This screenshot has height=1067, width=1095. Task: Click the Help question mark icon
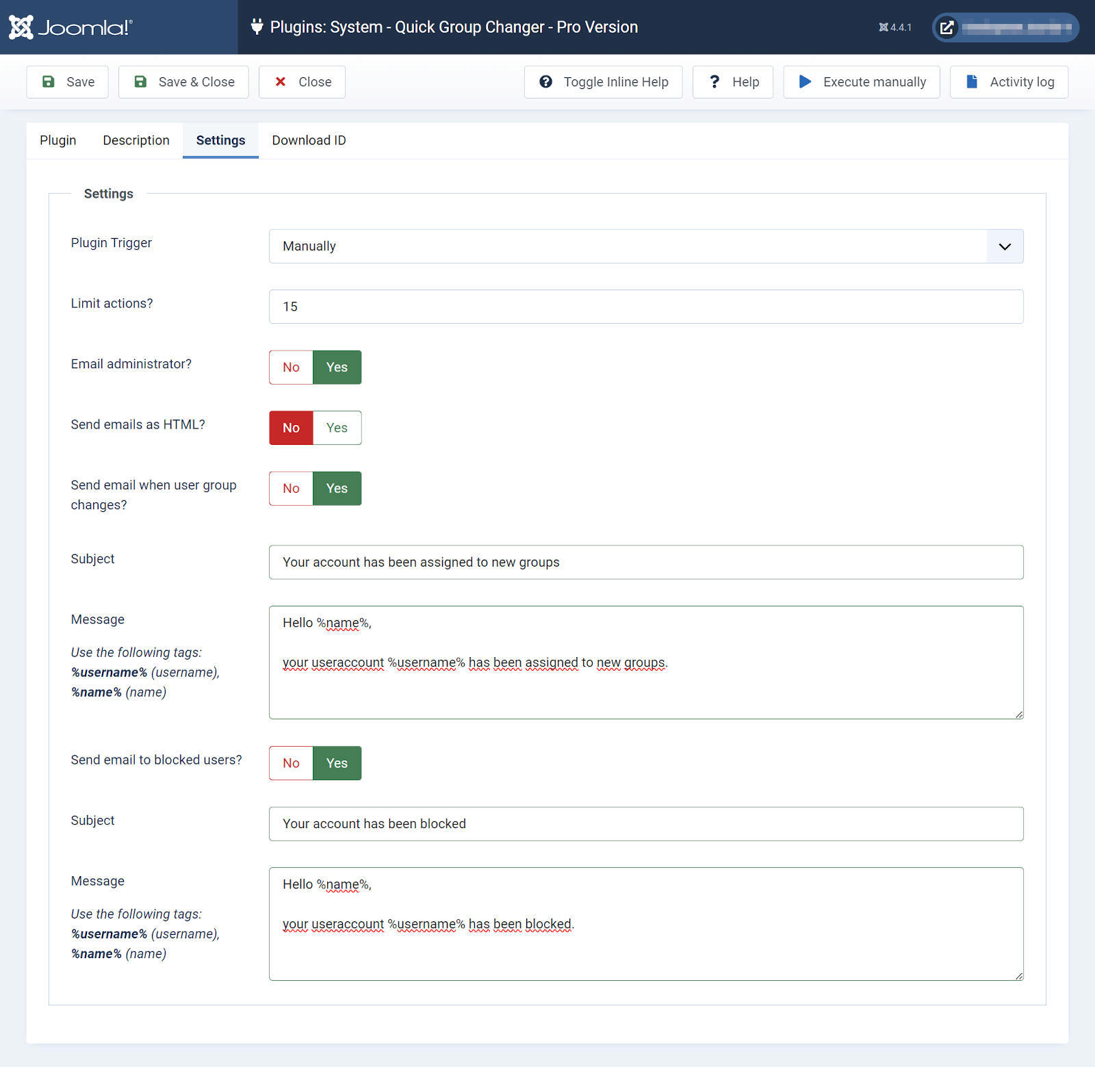(714, 81)
